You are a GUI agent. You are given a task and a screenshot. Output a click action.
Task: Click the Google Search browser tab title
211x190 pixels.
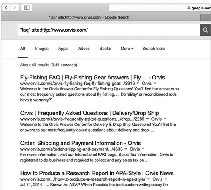pyautogui.click(x=89, y=17)
